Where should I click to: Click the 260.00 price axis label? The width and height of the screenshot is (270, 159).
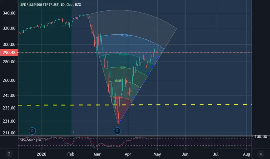pyautogui.click(x=9, y=80)
